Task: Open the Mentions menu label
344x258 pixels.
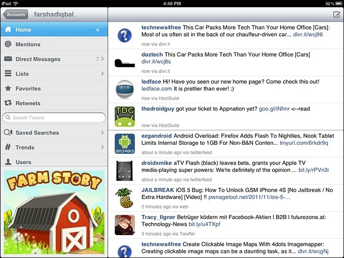Action: [x=28, y=45]
